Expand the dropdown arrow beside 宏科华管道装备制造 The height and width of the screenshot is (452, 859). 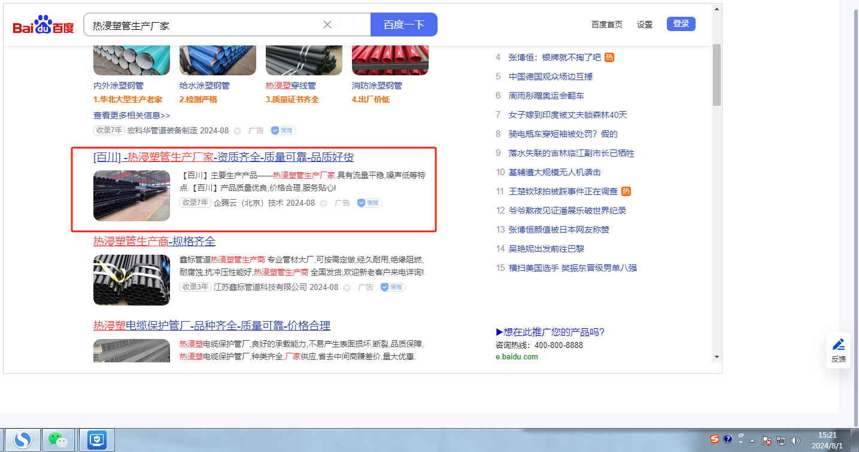[237, 131]
